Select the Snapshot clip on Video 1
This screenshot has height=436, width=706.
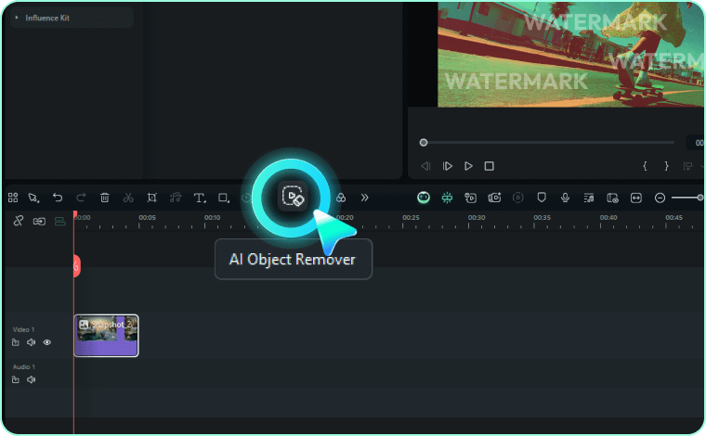(106, 336)
